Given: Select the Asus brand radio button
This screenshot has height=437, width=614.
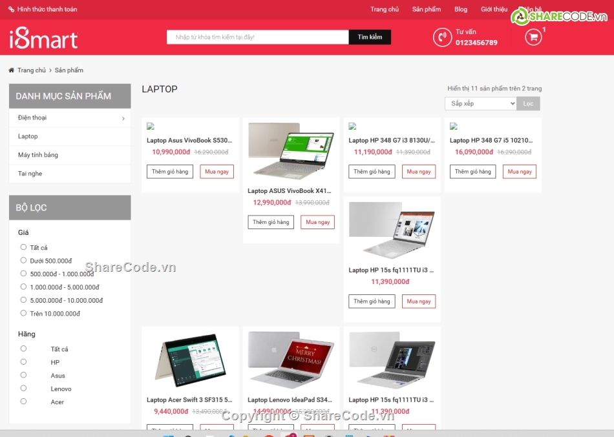Looking at the screenshot, I should point(23,375).
